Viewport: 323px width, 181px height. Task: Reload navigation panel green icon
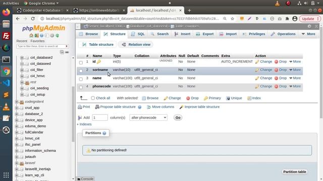[57, 36]
